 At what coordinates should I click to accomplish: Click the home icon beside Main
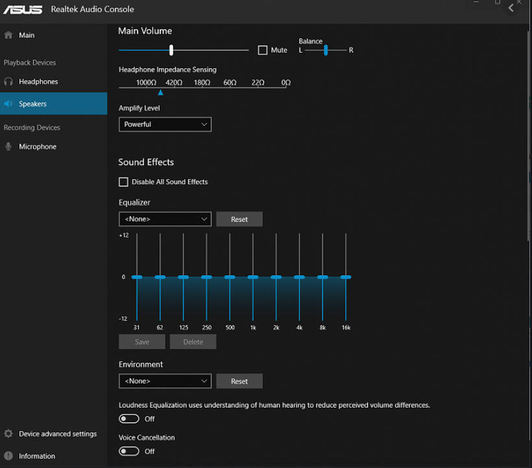point(8,35)
